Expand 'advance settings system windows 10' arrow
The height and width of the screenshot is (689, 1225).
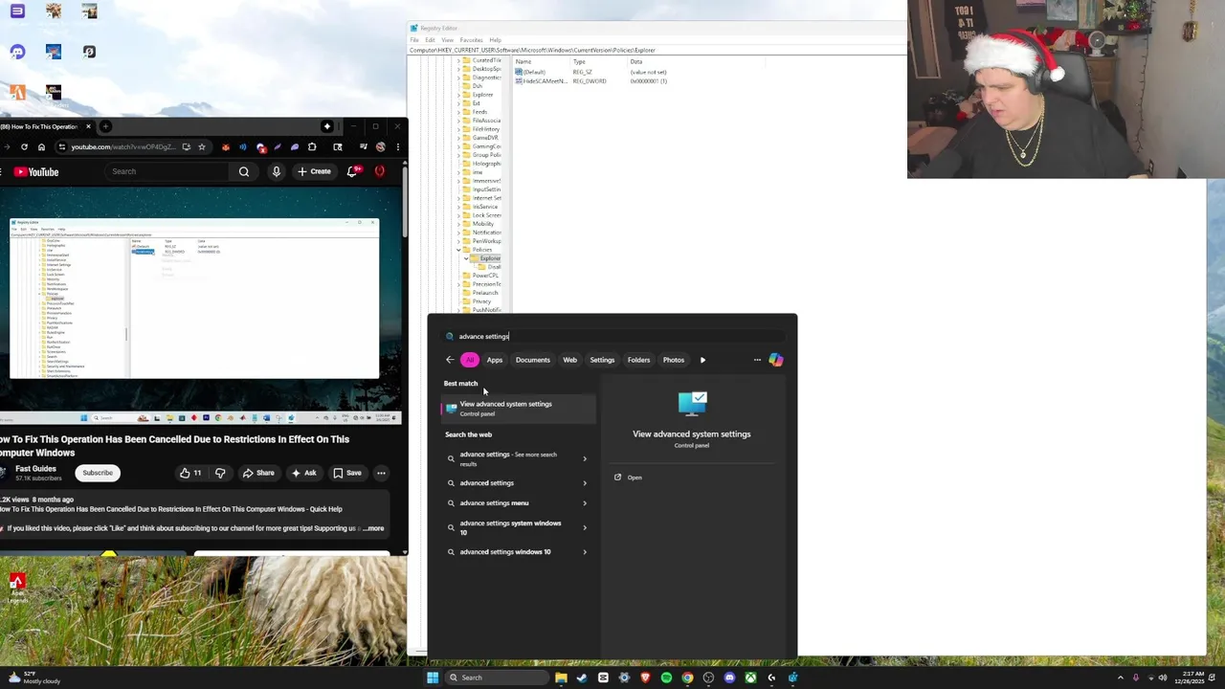[585, 527]
